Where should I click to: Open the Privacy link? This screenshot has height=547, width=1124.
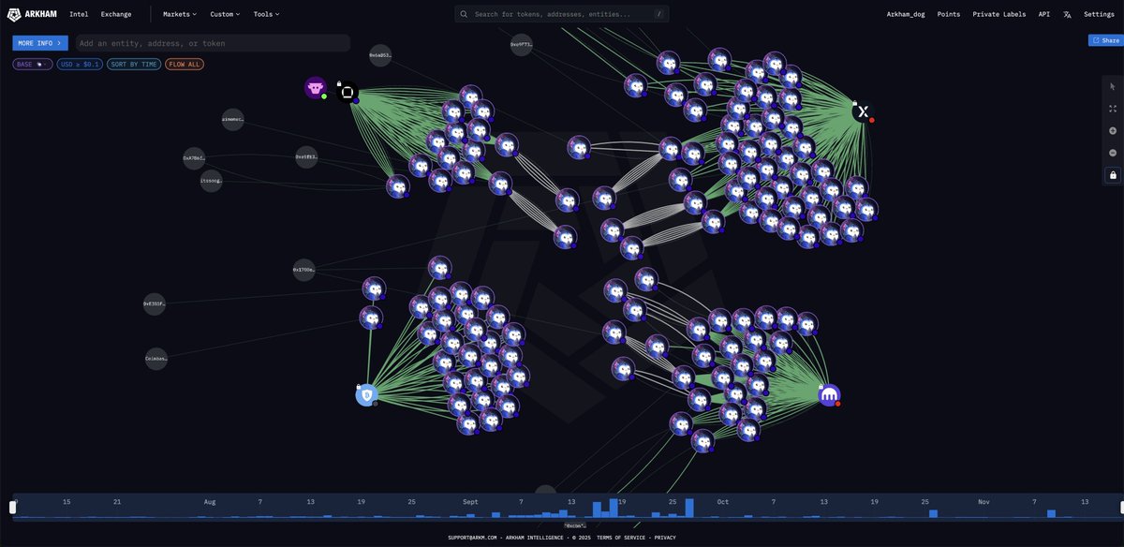tap(665, 538)
